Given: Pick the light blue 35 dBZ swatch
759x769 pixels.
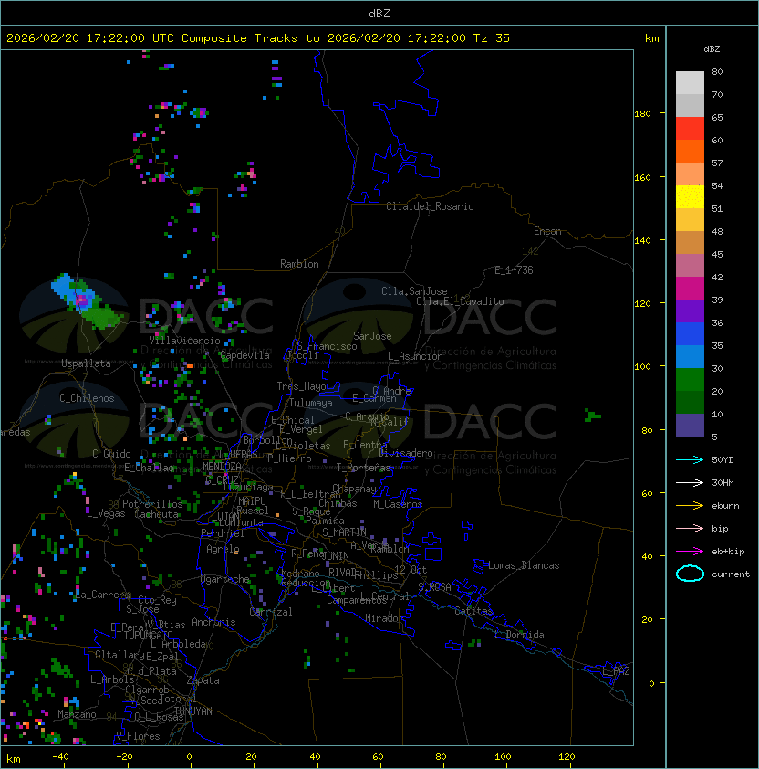Looking at the screenshot, I should (690, 356).
